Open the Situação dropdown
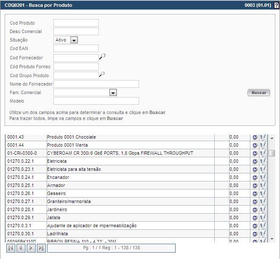Viewport: 280px width, 259px height. point(74,40)
